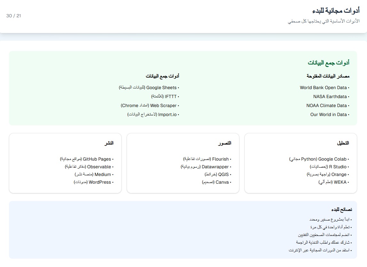
Task: Click black subheading أدوات جمع البيانات in left column
Action: 163,76
